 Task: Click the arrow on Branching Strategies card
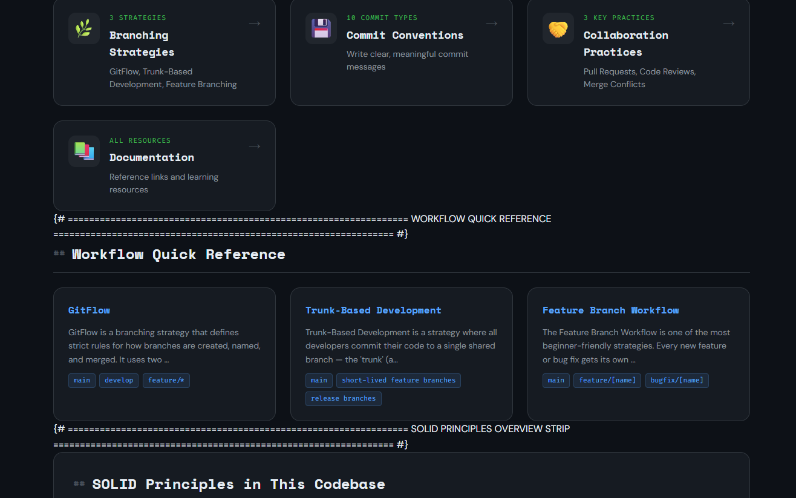click(x=255, y=24)
